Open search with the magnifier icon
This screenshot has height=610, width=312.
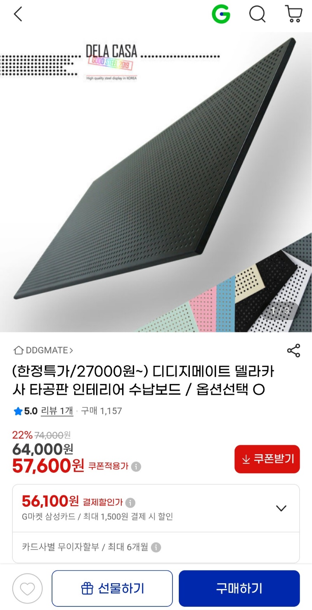click(258, 14)
